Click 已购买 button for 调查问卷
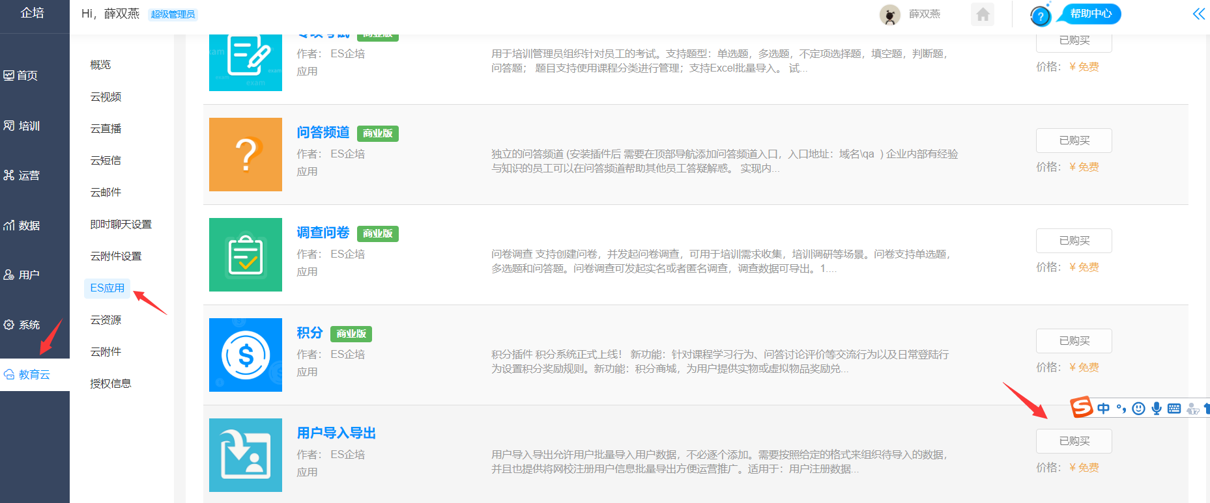1210x503 pixels. (1074, 241)
